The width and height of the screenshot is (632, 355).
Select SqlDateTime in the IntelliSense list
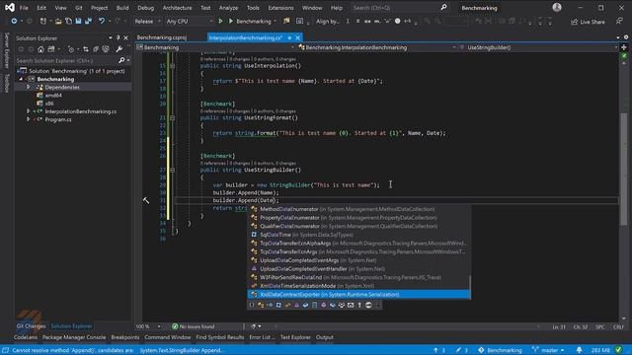(x=358, y=235)
